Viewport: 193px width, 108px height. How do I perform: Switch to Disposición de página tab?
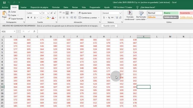point(39,7)
